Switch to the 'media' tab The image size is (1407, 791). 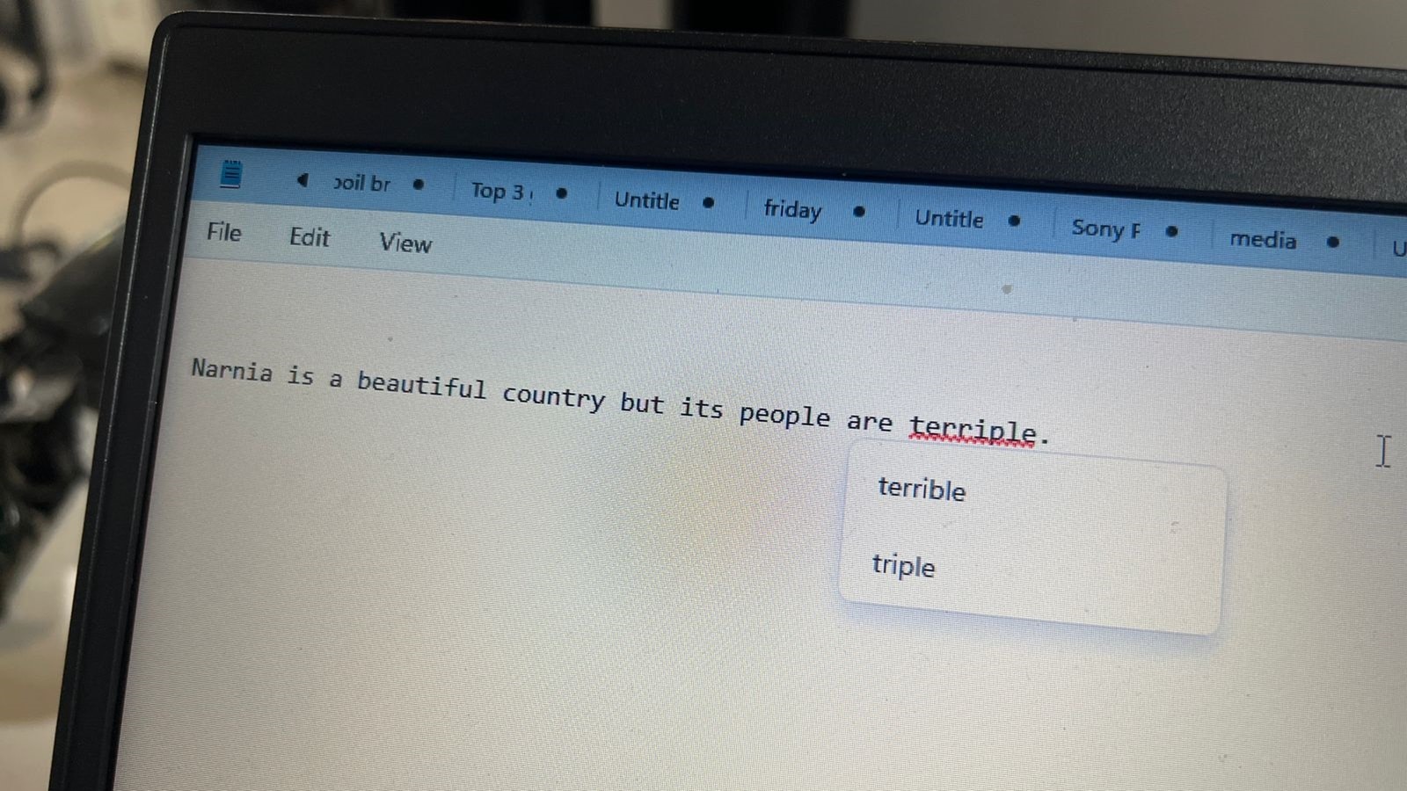(1262, 239)
